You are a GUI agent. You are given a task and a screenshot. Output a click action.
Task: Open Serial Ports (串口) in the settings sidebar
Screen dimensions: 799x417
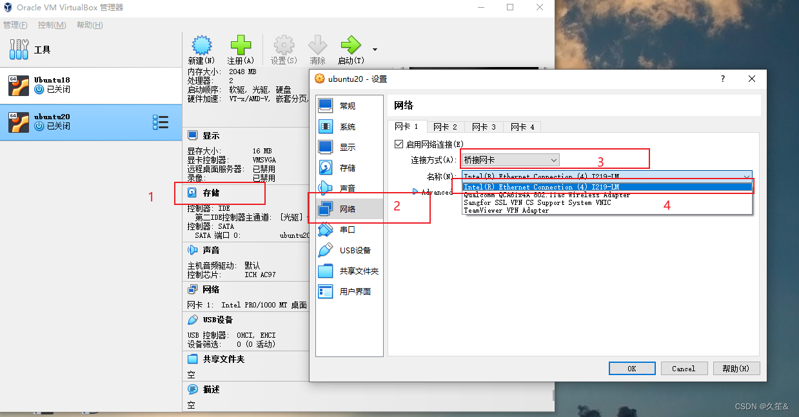[350, 229]
